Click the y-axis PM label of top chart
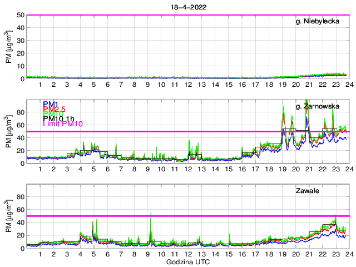 click(8, 47)
